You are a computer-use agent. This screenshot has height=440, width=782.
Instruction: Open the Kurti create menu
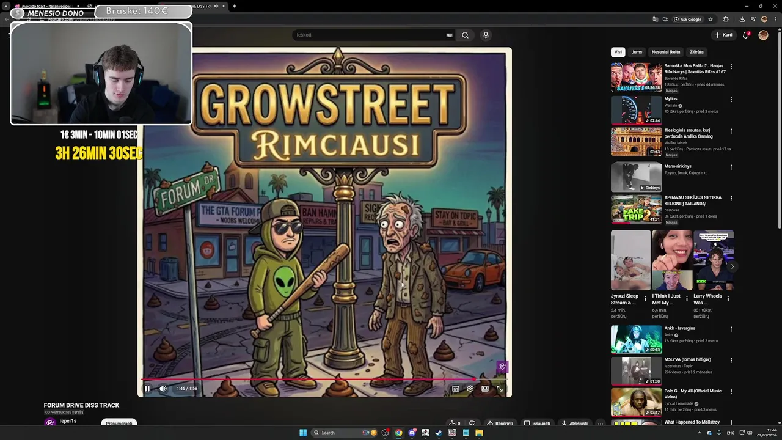point(723,35)
